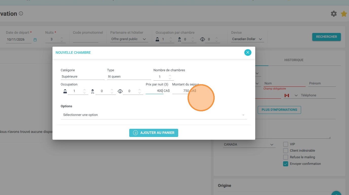349x195 pixels.
Task: Open the CANADA country dropdown
Action: coord(249,145)
